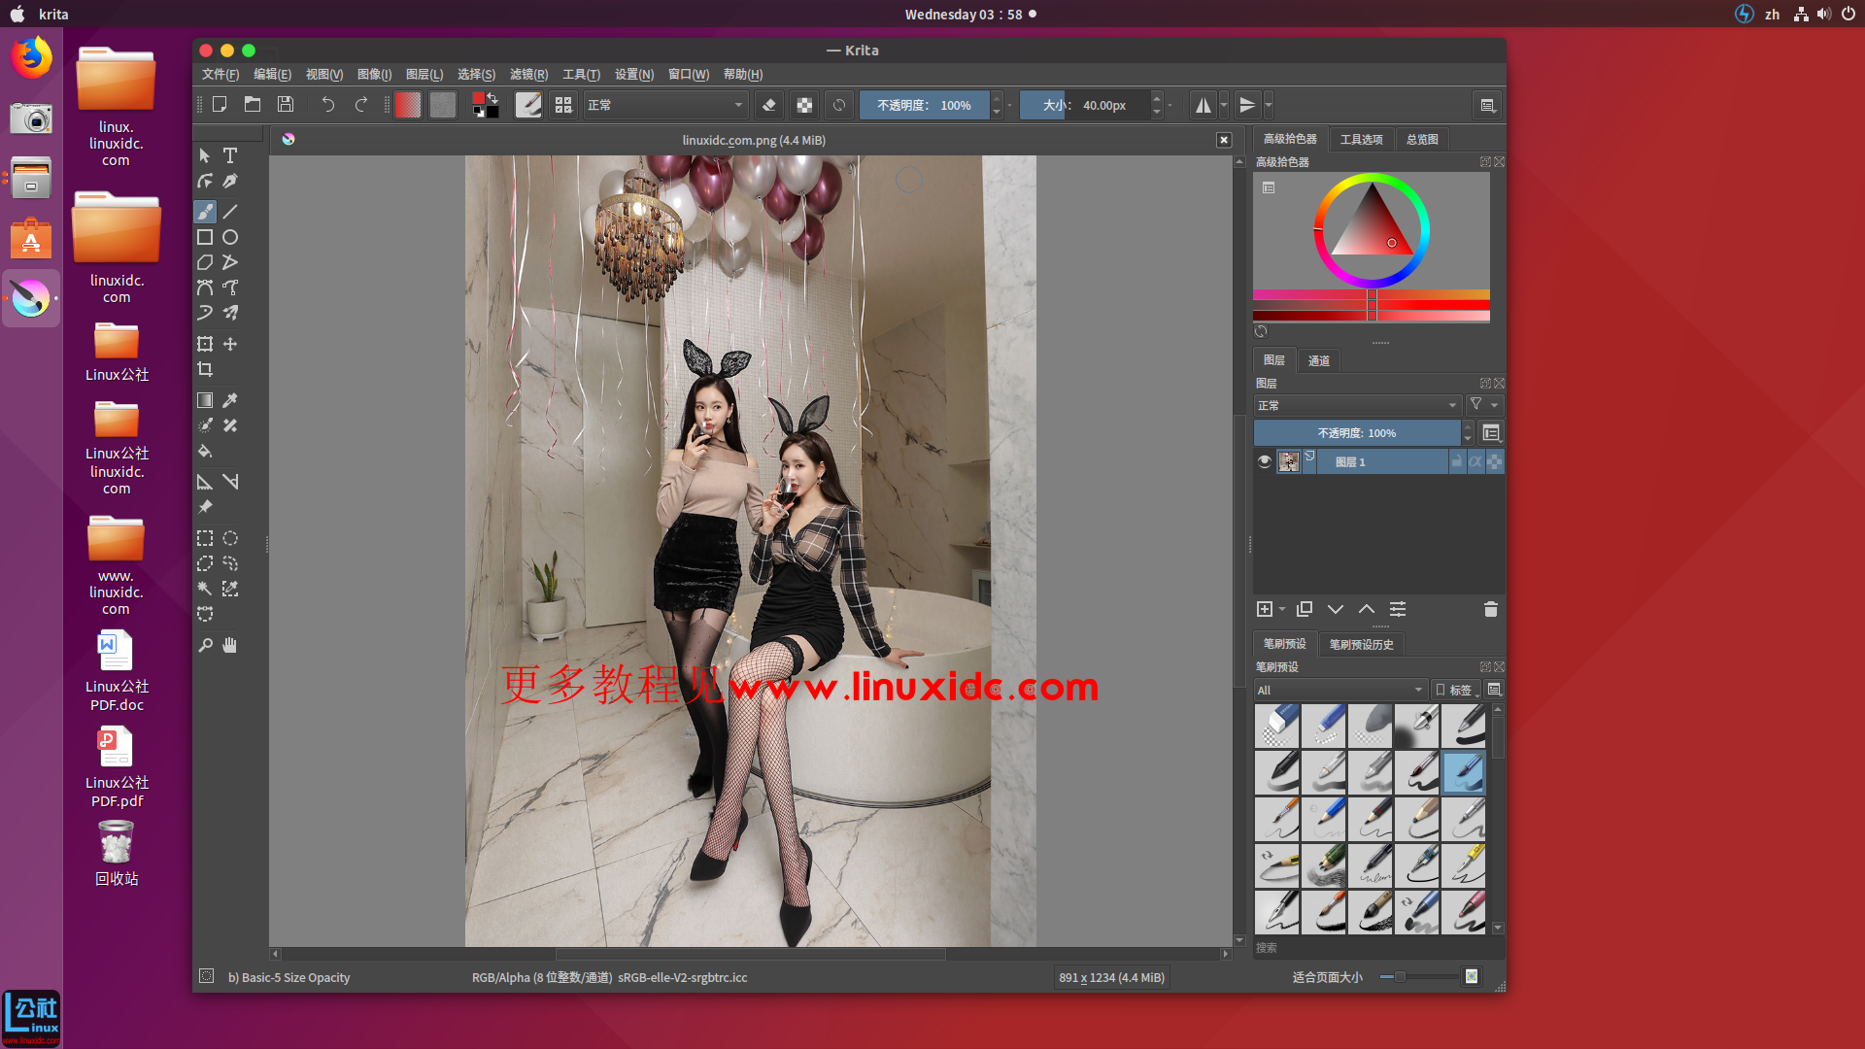
Task: Click the delete layer trash icon
Action: click(1490, 609)
